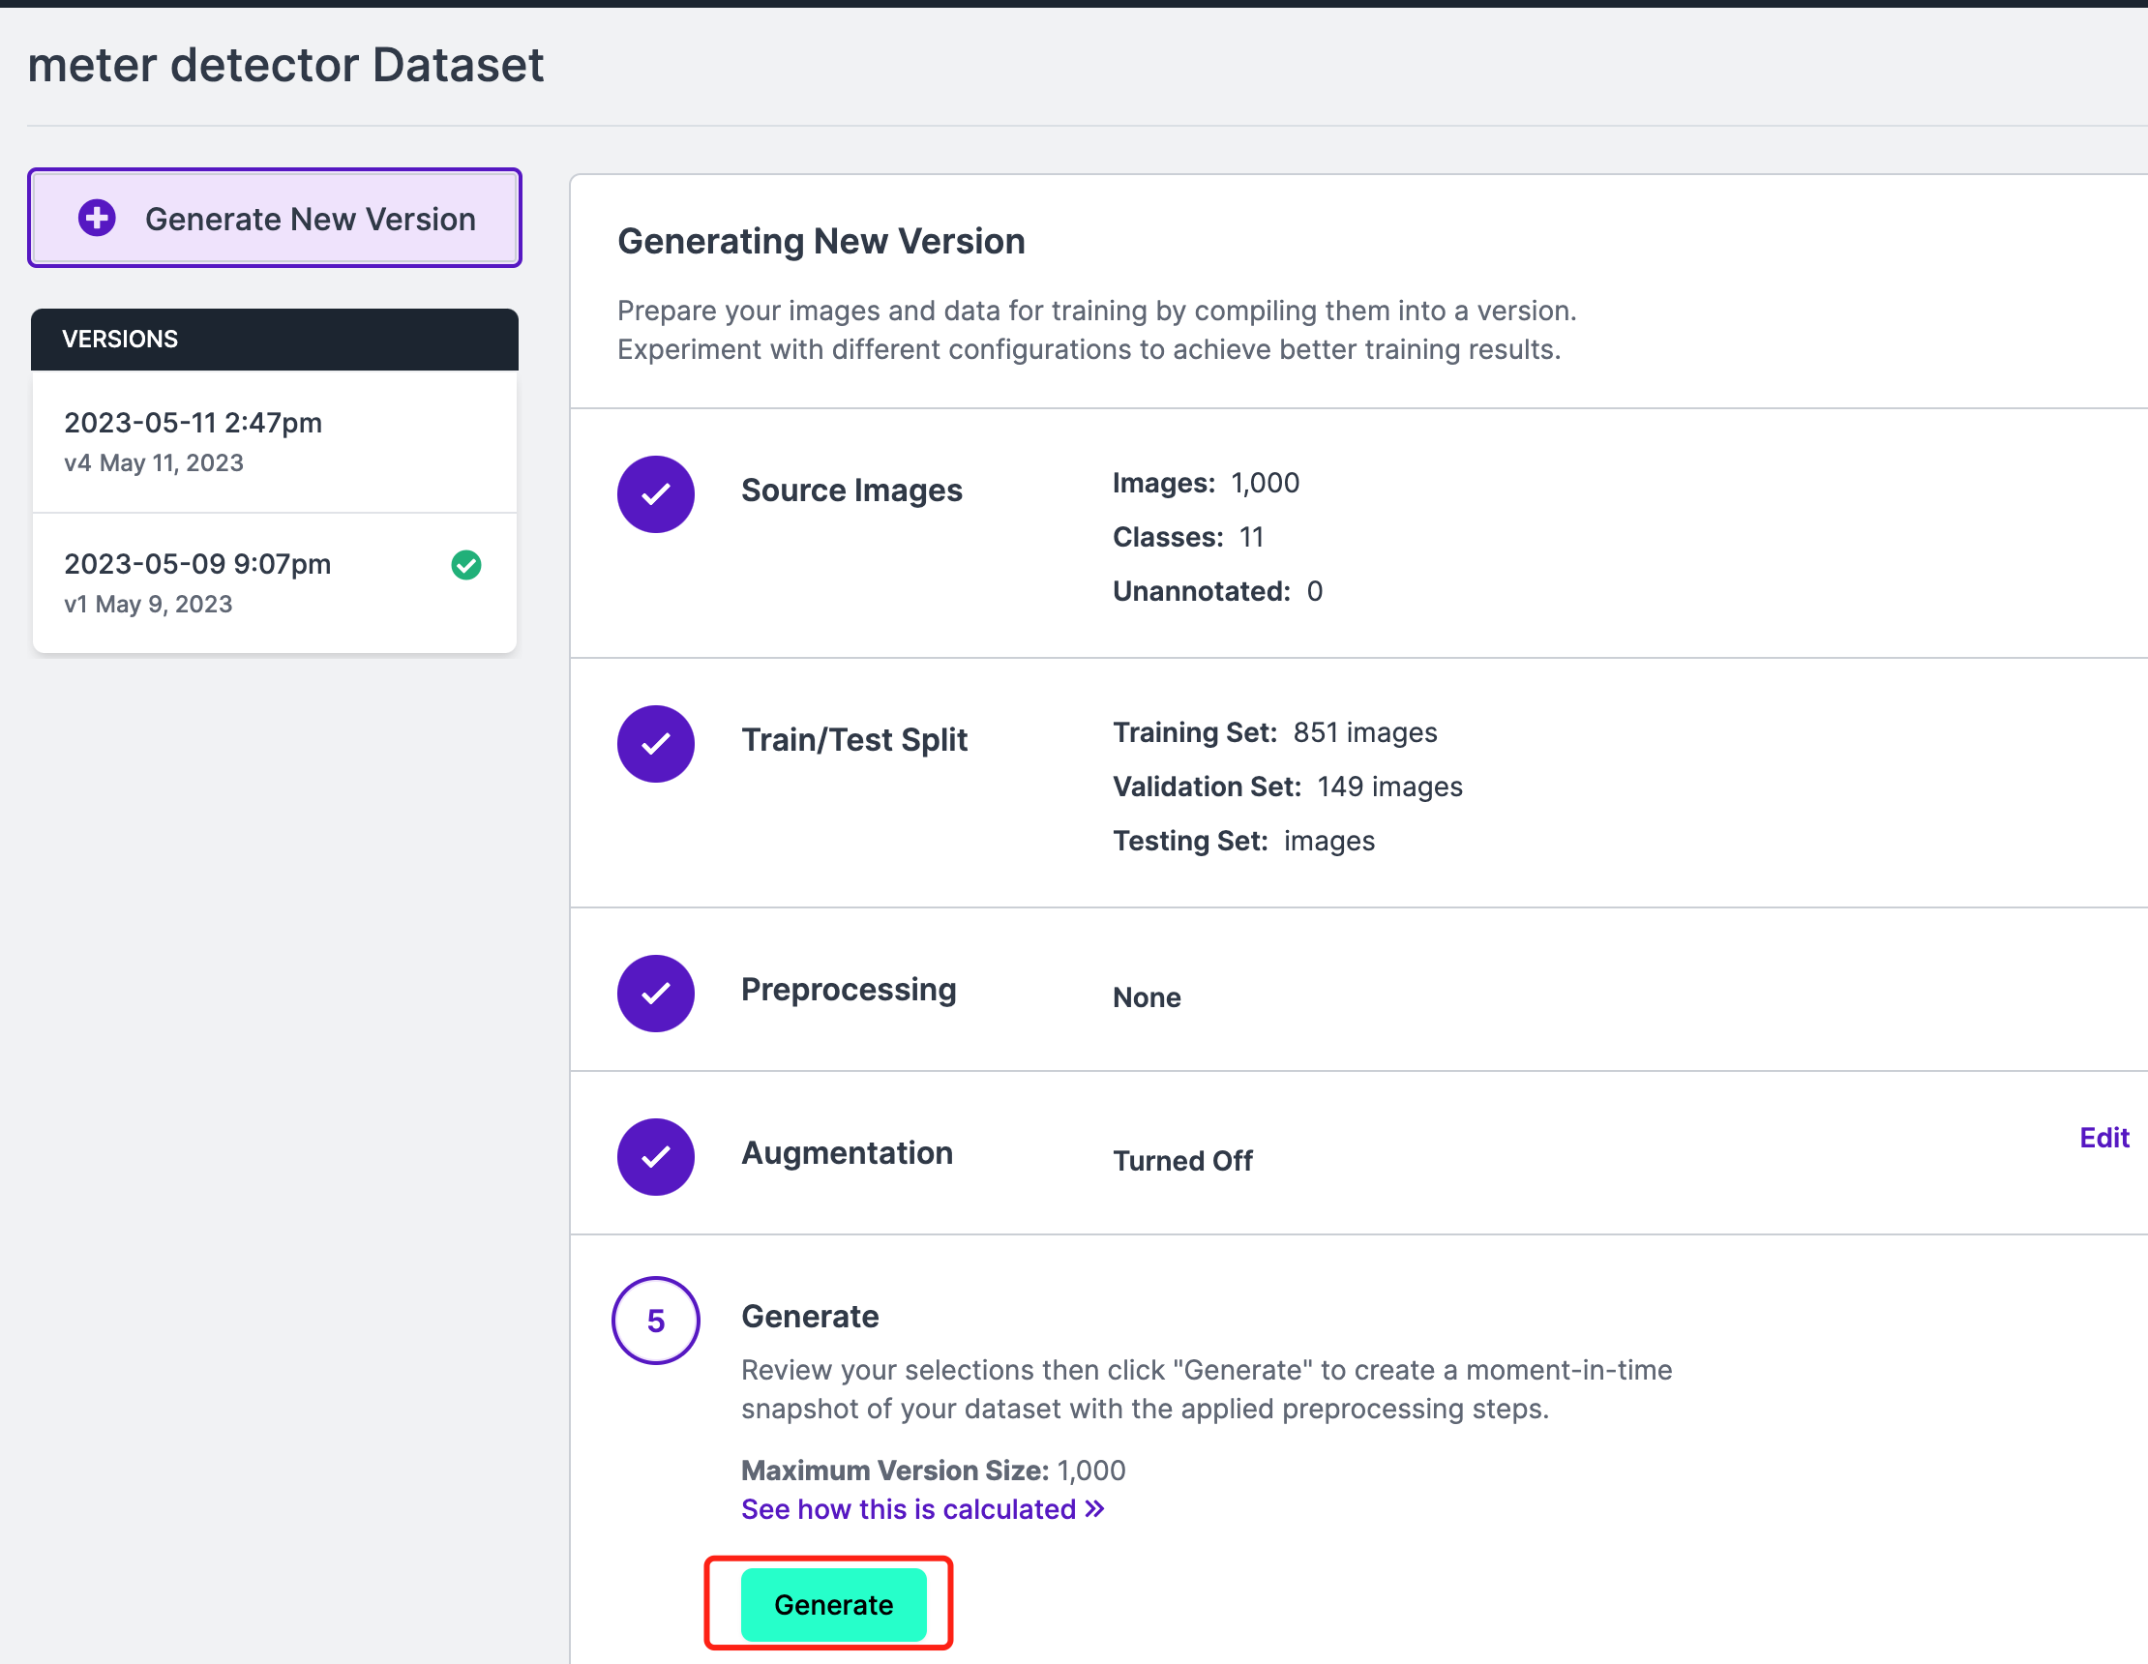This screenshot has width=2148, height=1664.
Task: Click the Unannotated: 0 value
Action: click(x=1217, y=591)
